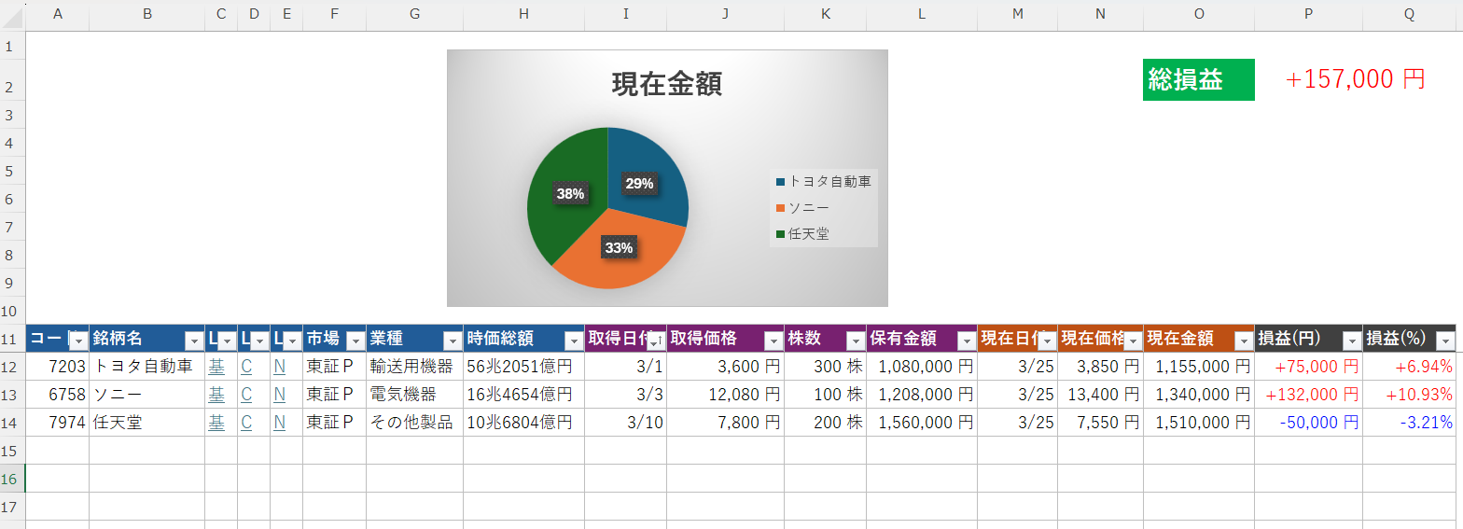
Task: Open filter dropdown on 現在価格 header
Action: pyautogui.click(x=1133, y=341)
